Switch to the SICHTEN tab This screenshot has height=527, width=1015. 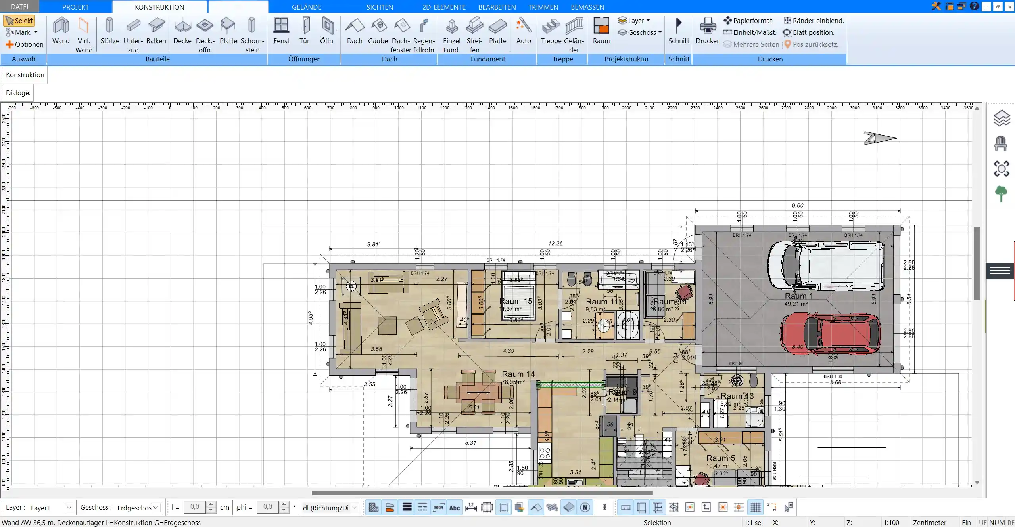click(380, 7)
